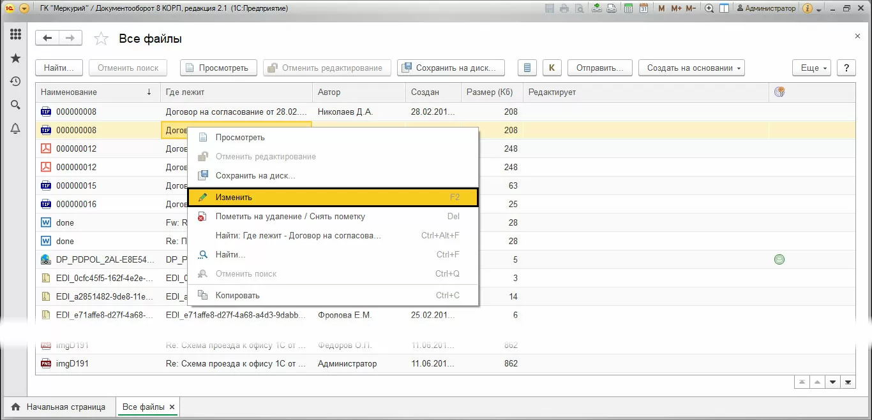Select the 000000015 file row

point(446,185)
